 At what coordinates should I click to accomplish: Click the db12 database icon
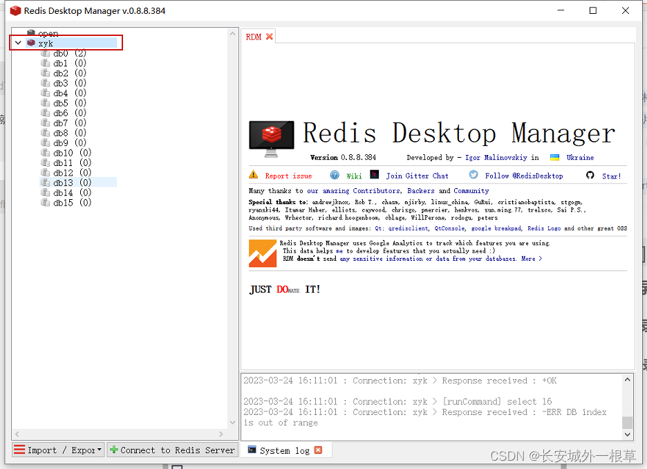[46, 172]
